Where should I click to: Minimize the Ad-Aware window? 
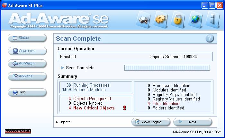(x=205, y=5)
